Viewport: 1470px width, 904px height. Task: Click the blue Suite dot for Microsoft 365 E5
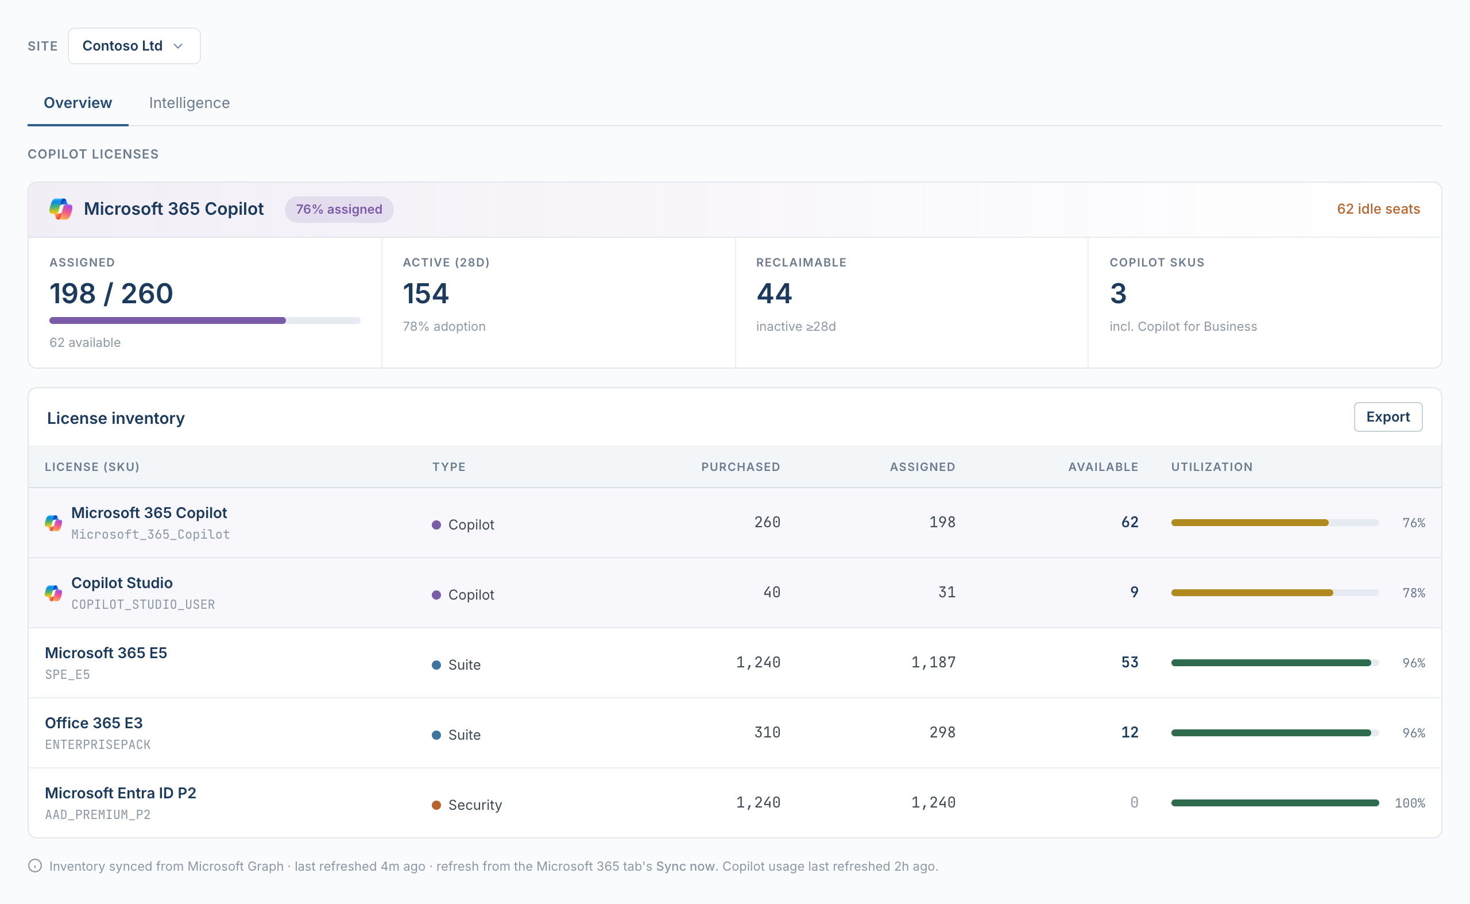[x=436, y=665]
